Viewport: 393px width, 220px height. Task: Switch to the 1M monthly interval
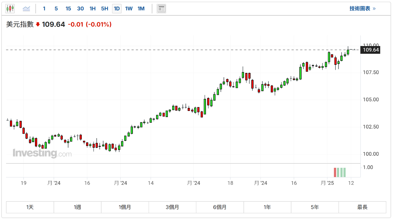(x=141, y=9)
